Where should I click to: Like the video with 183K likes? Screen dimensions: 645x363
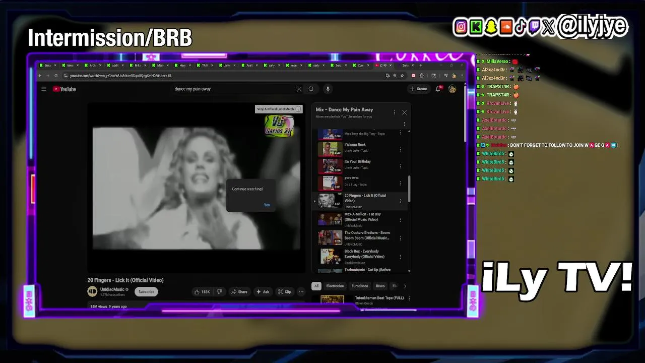point(203,291)
